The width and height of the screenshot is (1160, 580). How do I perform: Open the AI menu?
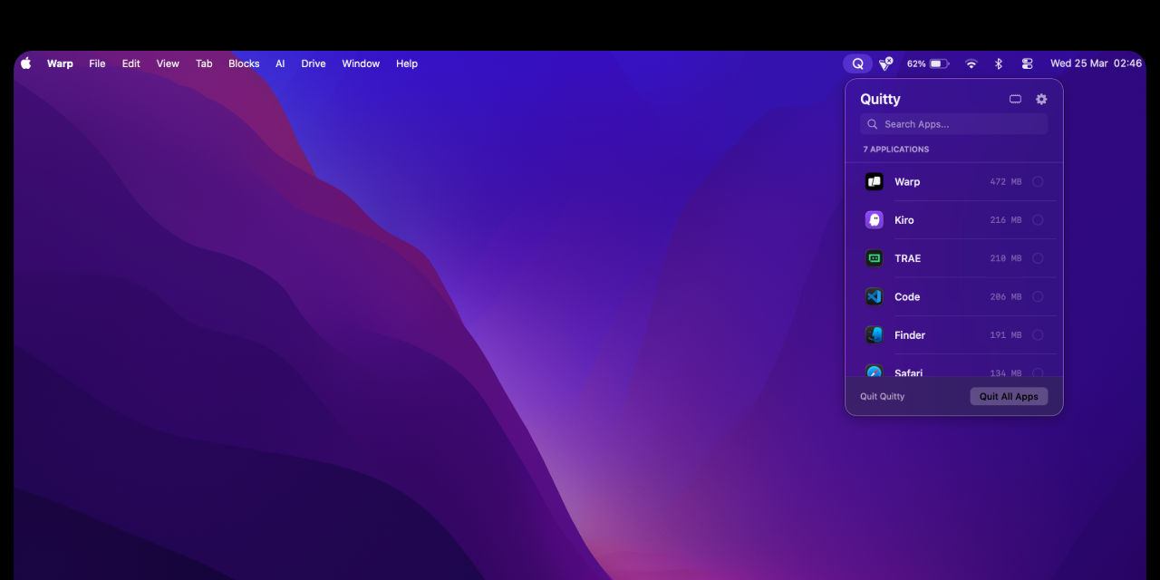280,63
